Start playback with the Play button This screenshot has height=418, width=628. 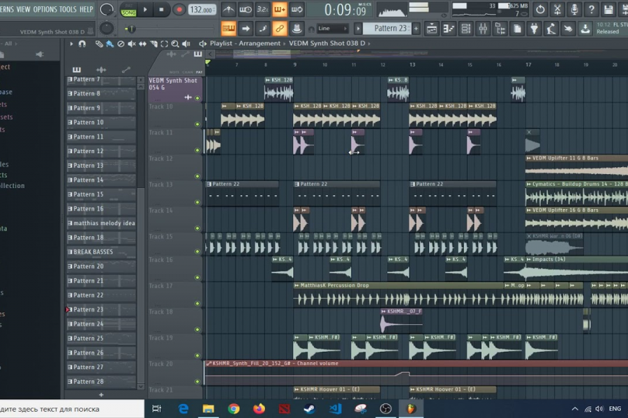pyautogui.click(x=145, y=10)
